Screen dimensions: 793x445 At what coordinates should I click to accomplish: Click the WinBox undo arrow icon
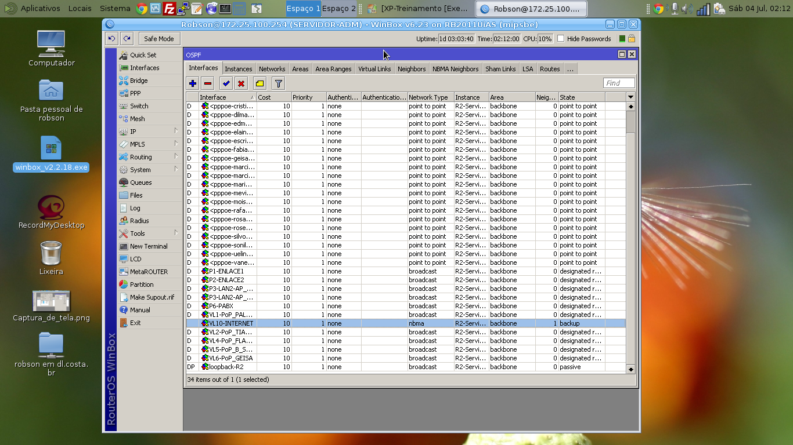(112, 39)
